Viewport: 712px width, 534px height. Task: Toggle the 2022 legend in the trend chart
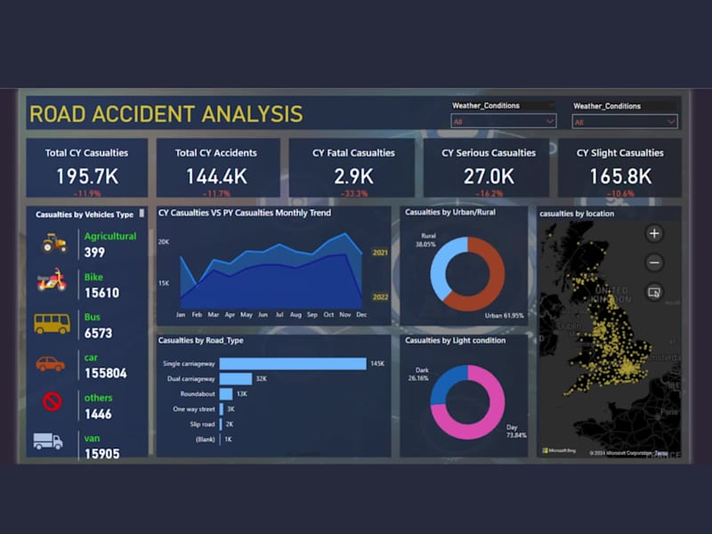(382, 295)
